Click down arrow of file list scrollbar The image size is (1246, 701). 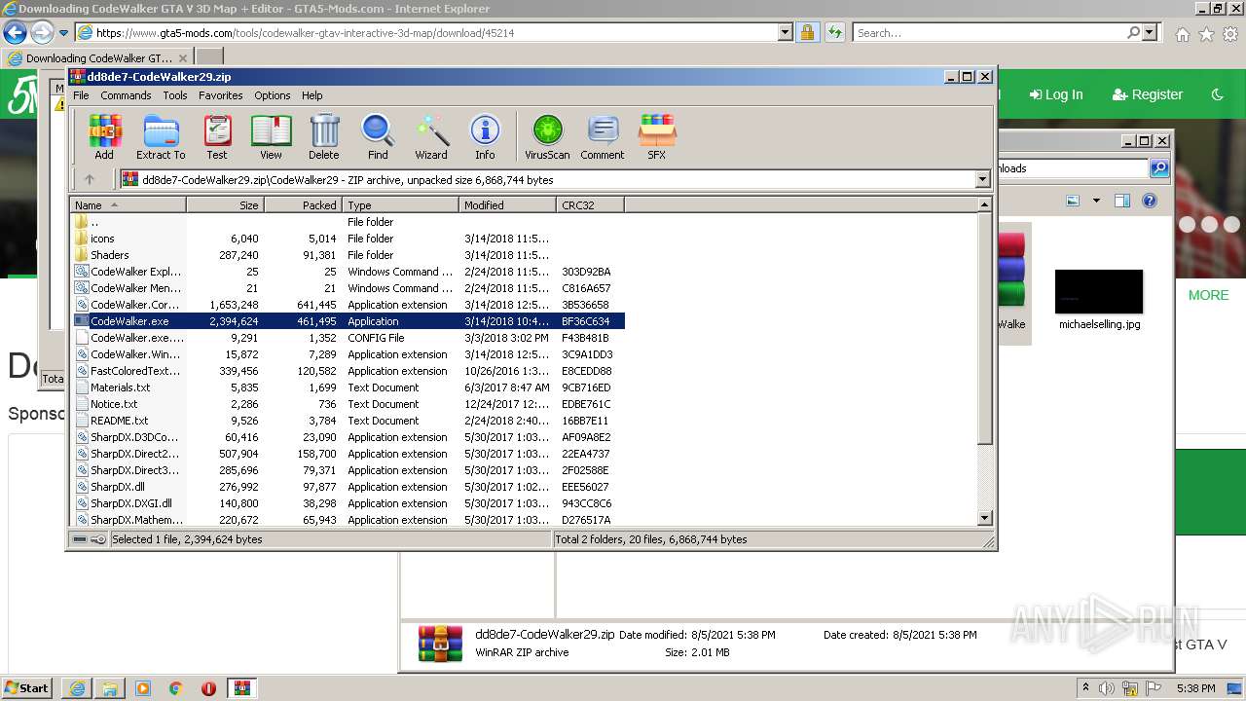tap(984, 518)
